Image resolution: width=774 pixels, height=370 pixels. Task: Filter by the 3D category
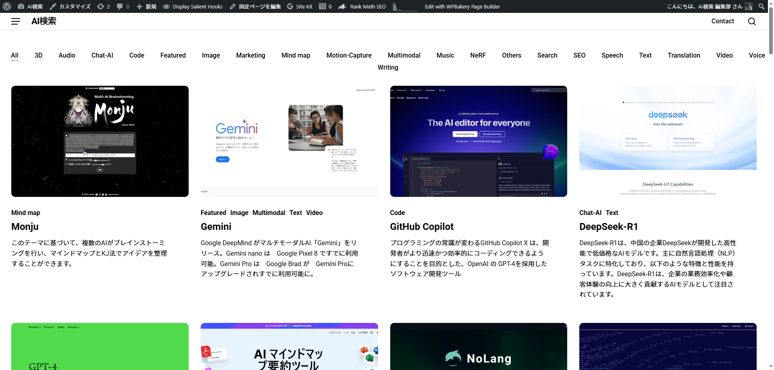tap(38, 55)
